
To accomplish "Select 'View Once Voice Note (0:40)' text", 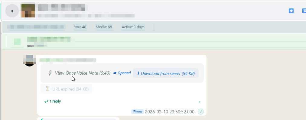I will (x=83, y=73).
